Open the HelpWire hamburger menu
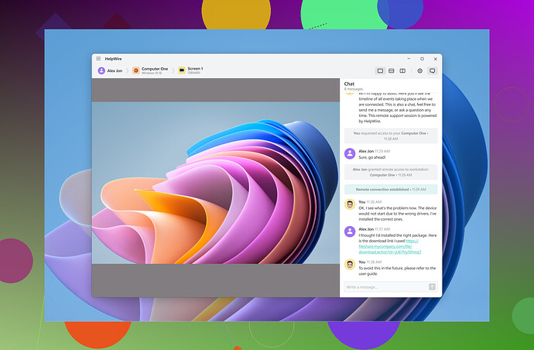Viewport: 534px width, 350px height. click(98, 59)
